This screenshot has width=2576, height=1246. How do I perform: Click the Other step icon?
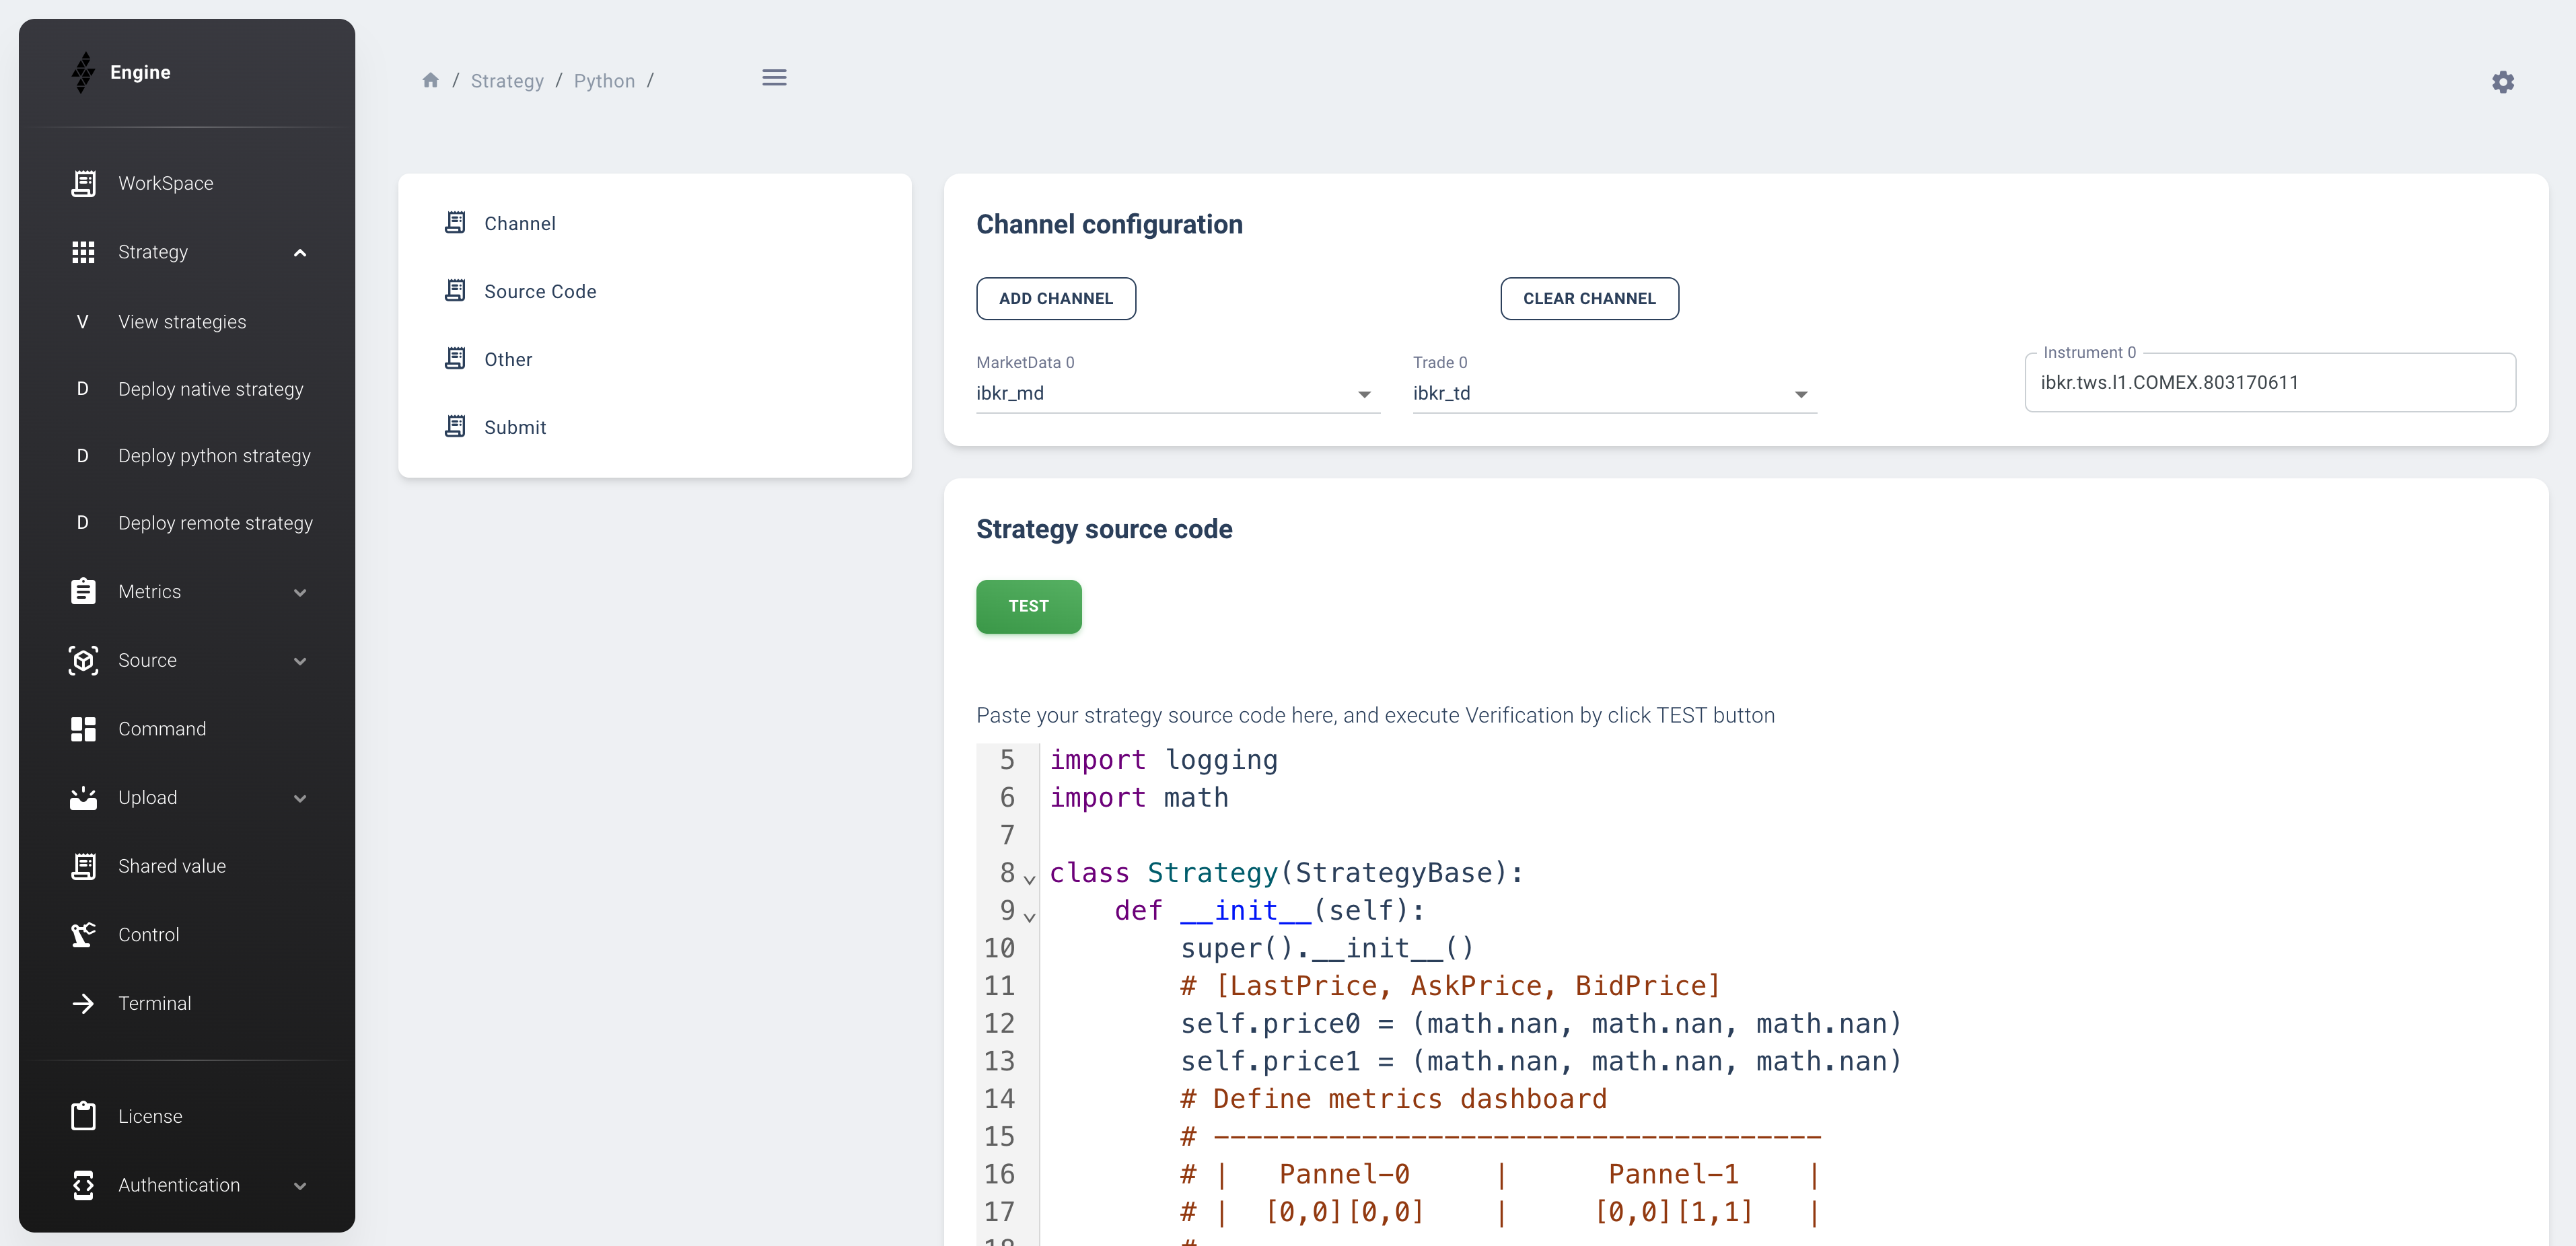pos(455,358)
